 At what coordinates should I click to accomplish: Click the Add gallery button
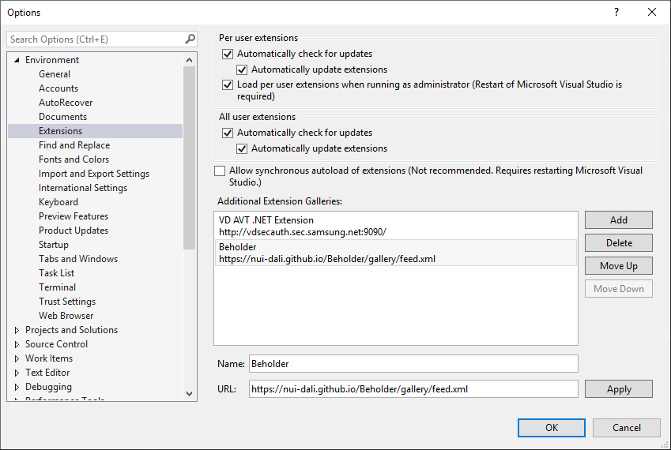pyautogui.click(x=618, y=220)
